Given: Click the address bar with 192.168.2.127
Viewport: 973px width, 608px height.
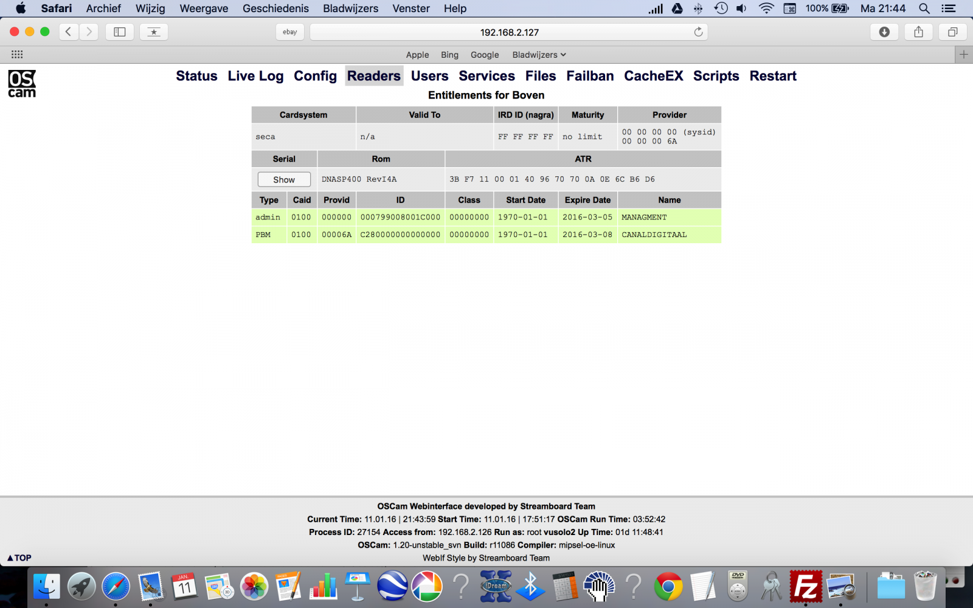Looking at the screenshot, I should click(509, 32).
